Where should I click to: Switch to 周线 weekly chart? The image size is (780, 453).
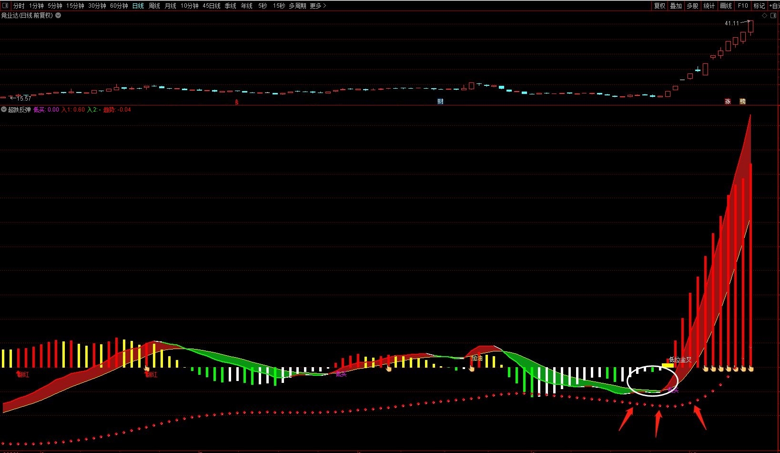point(154,6)
